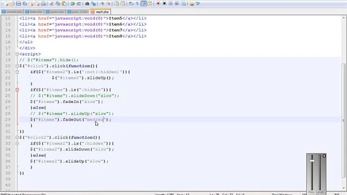347x195 pixels.
Task: Click the Close document toolbar icon
Action: click(x=31, y=4)
